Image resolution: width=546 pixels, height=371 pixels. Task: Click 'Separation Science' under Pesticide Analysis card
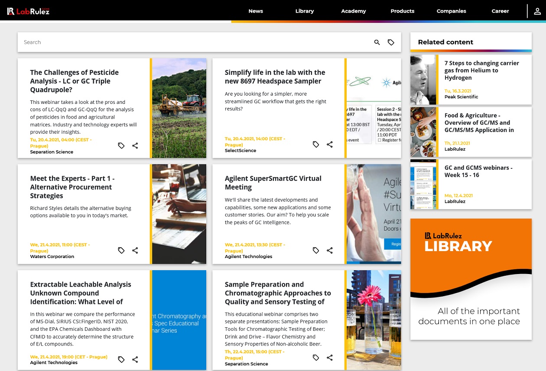[x=52, y=152]
